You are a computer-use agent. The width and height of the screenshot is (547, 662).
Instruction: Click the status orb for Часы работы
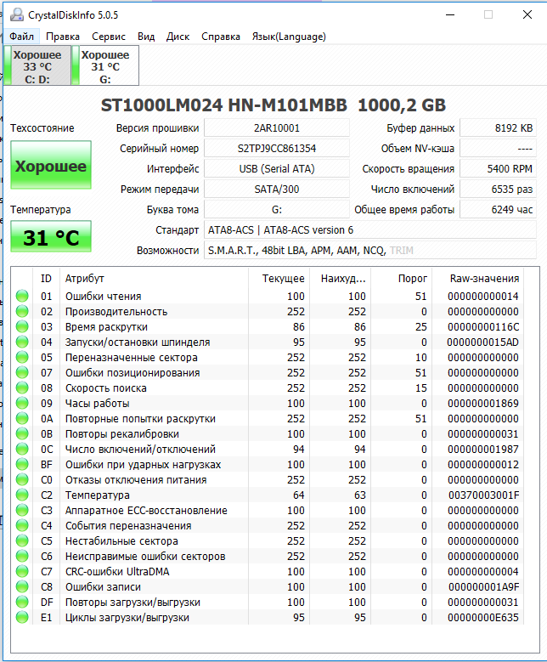pos(22,403)
